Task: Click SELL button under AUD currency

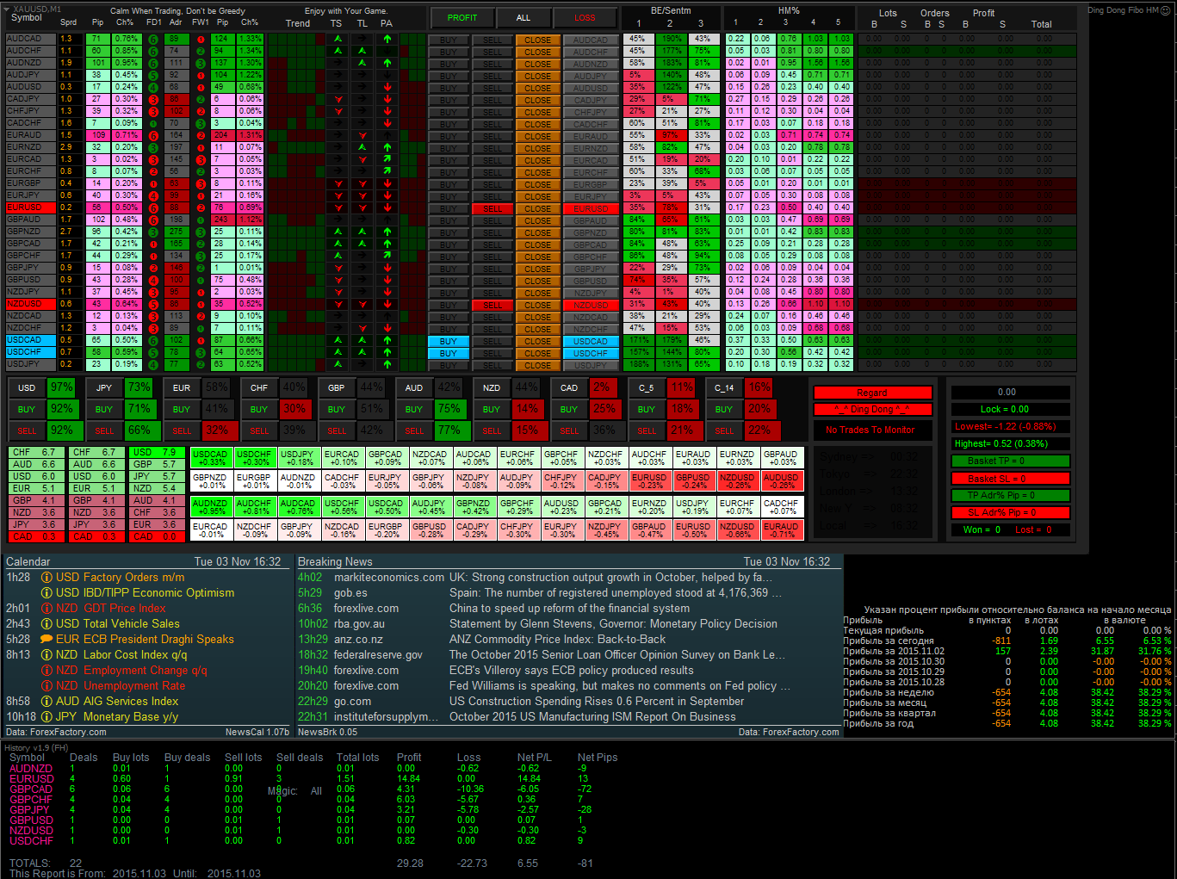Action: (x=414, y=430)
